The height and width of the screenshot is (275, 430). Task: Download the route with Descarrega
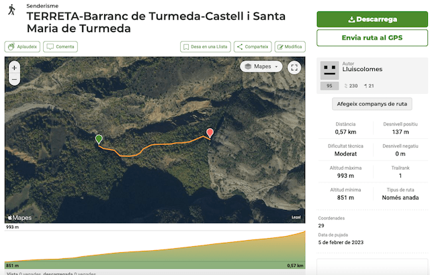pos(372,19)
